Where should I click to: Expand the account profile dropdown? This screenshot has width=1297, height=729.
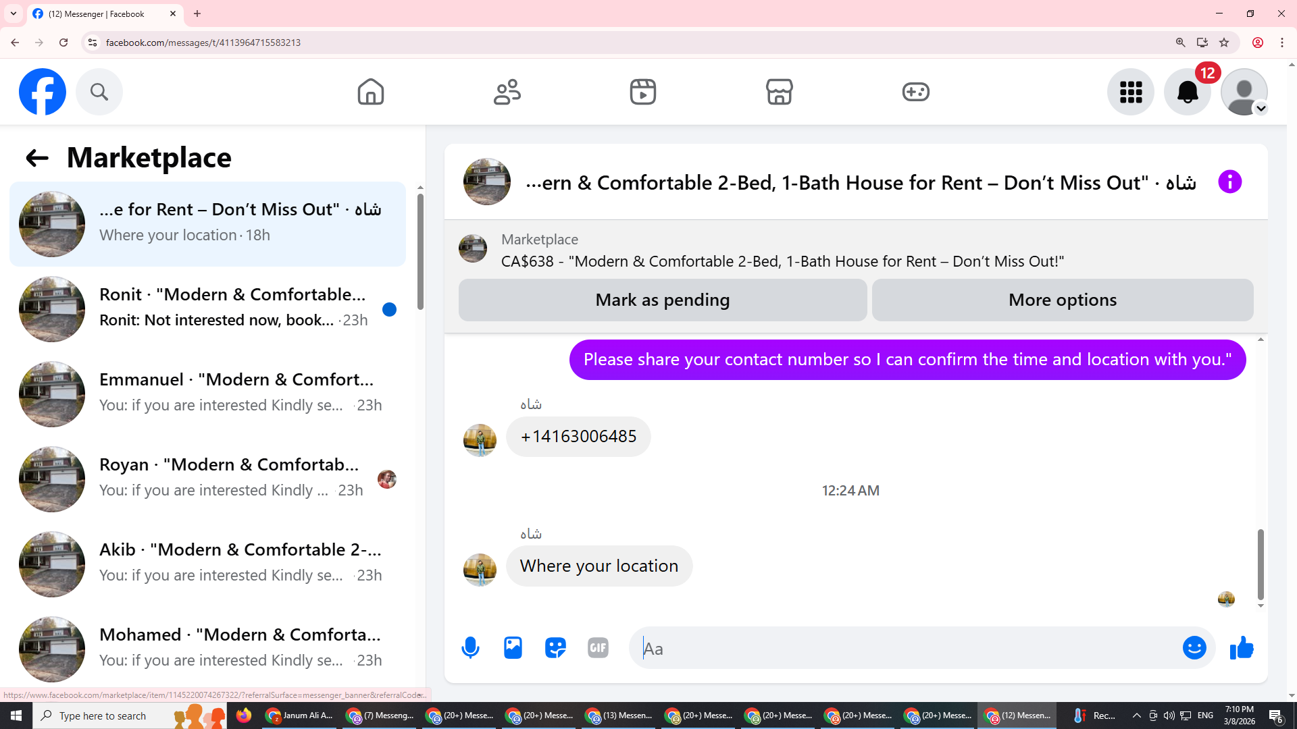(x=1261, y=109)
